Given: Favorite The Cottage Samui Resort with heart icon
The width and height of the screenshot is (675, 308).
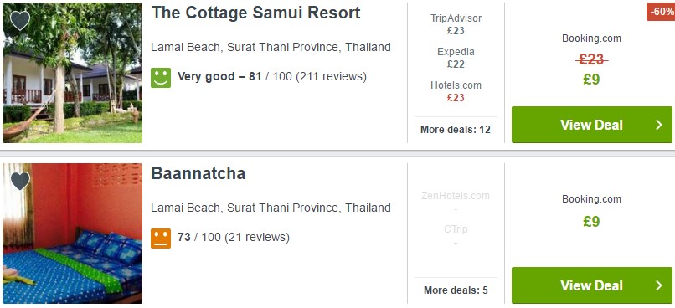Looking at the screenshot, I should (x=20, y=20).
